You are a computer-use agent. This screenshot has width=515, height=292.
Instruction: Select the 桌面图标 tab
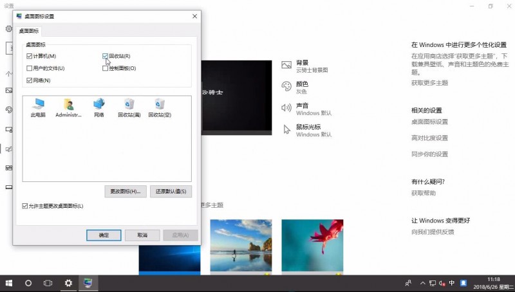tap(28, 31)
